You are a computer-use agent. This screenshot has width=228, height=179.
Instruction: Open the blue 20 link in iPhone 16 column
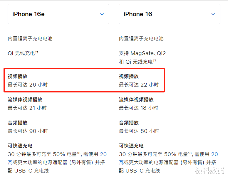(x=214, y=154)
